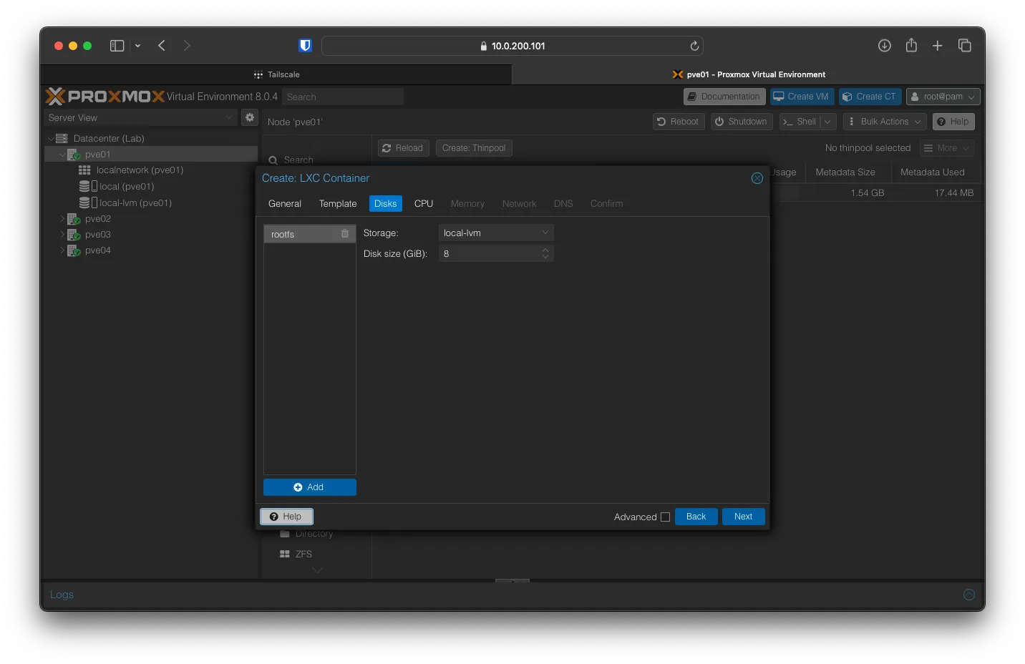The height and width of the screenshot is (664, 1025).
Task: Click Add to add a mount point
Action: [x=309, y=487]
